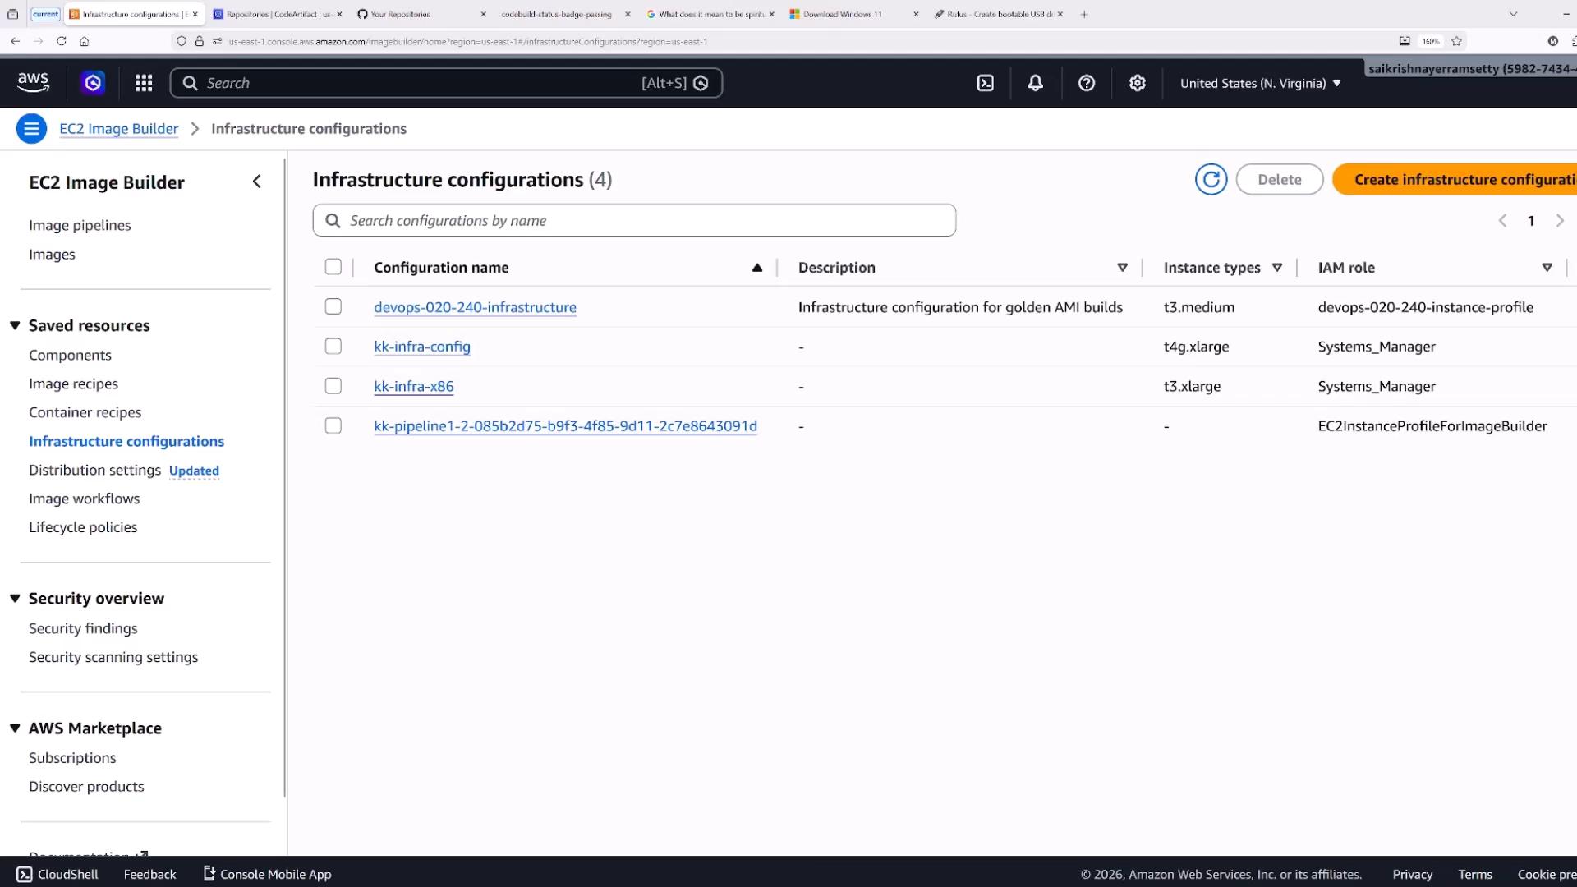Select all configurations header checkbox
Image resolution: width=1577 pixels, height=887 pixels.
click(x=333, y=267)
